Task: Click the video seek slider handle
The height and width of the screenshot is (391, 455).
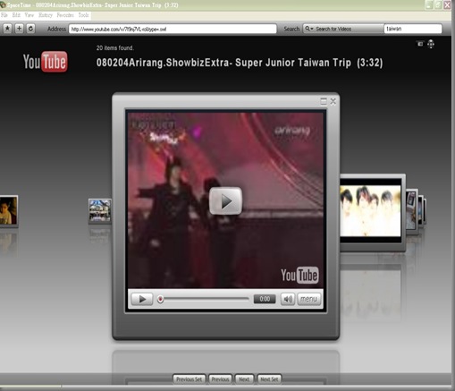Action: 160,299
